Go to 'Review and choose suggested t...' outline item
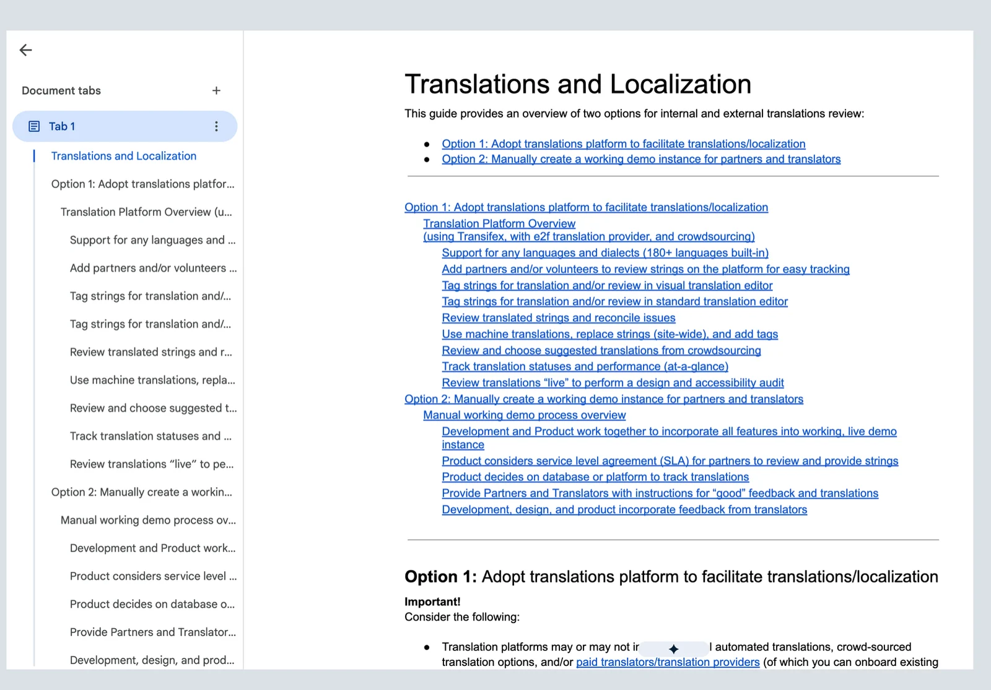991x690 pixels. (x=153, y=408)
